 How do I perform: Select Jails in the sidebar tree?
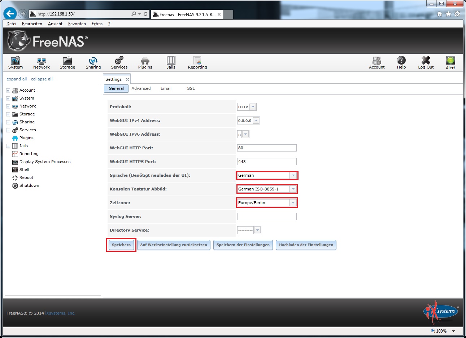[x=23, y=146]
